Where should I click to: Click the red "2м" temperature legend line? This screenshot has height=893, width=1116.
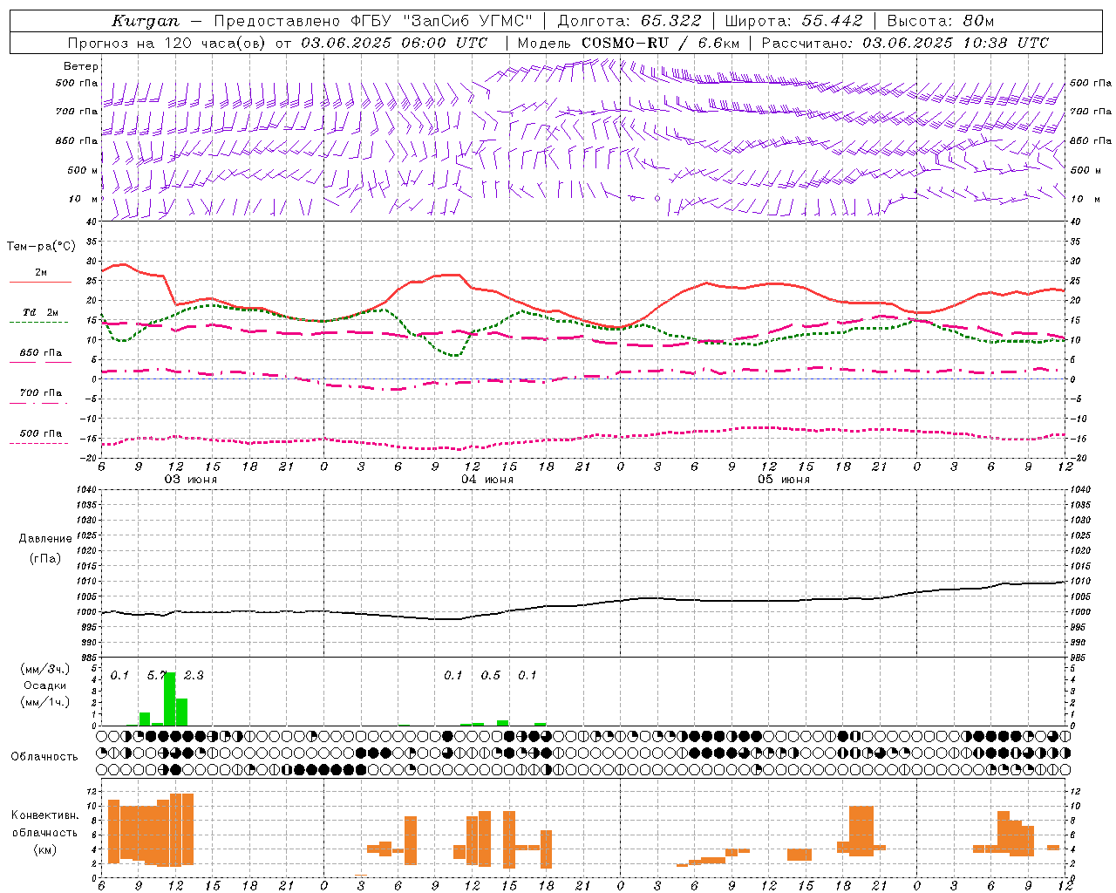click(40, 282)
